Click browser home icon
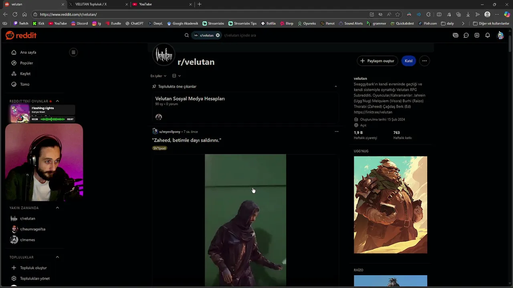513x288 pixels. [x=24, y=14]
